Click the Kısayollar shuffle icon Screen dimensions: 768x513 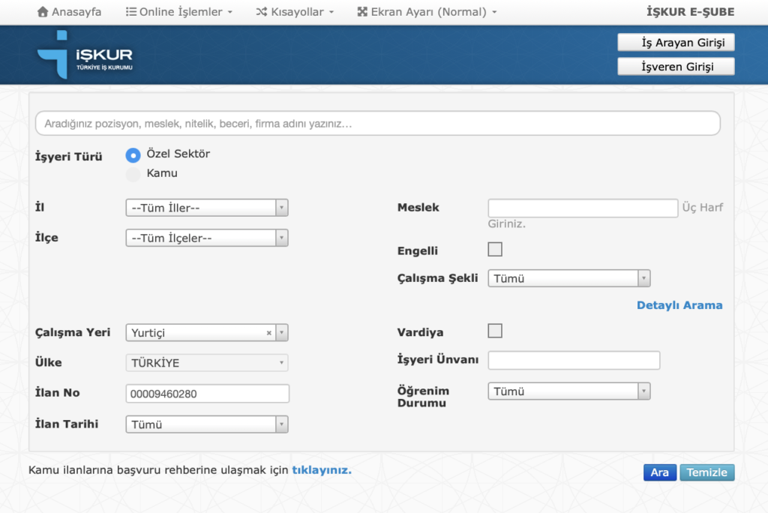(x=261, y=12)
